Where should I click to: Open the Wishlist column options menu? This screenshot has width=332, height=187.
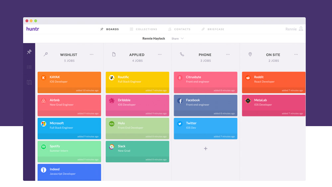(92, 54)
